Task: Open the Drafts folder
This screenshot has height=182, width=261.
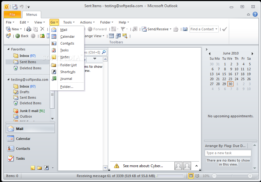Action: tap(21, 92)
